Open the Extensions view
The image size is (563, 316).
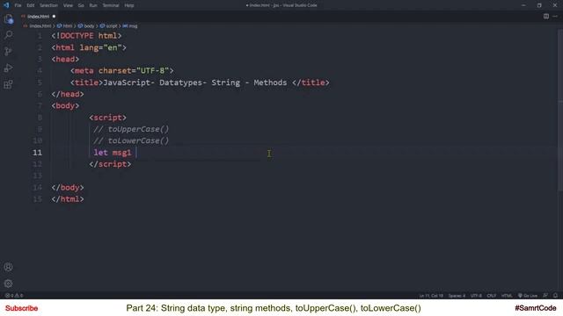pyautogui.click(x=8, y=84)
